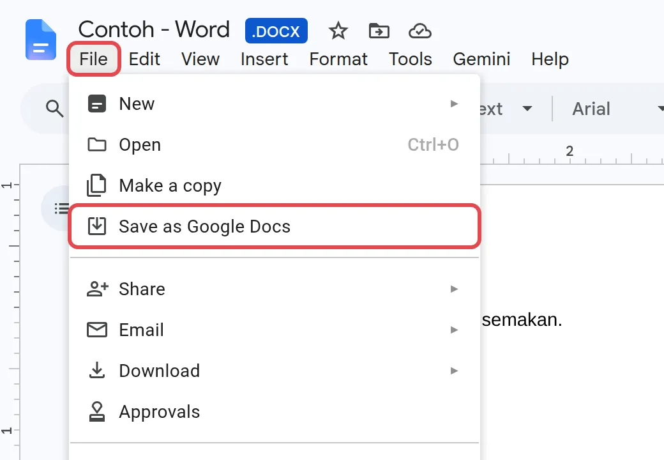Image resolution: width=664 pixels, height=460 pixels.
Task: Choose Open from File menu
Action: [x=275, y=145]
